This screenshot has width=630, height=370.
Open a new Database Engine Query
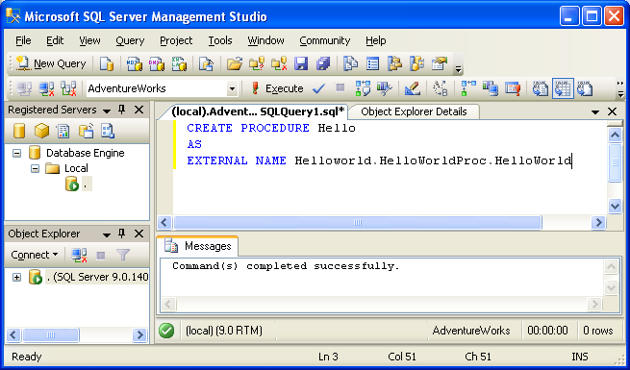[107, 63]
